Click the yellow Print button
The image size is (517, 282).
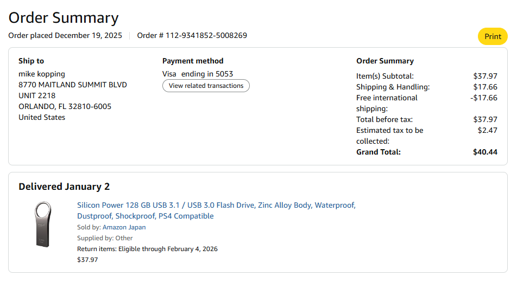pyautogui.click(x=493, y=36)
